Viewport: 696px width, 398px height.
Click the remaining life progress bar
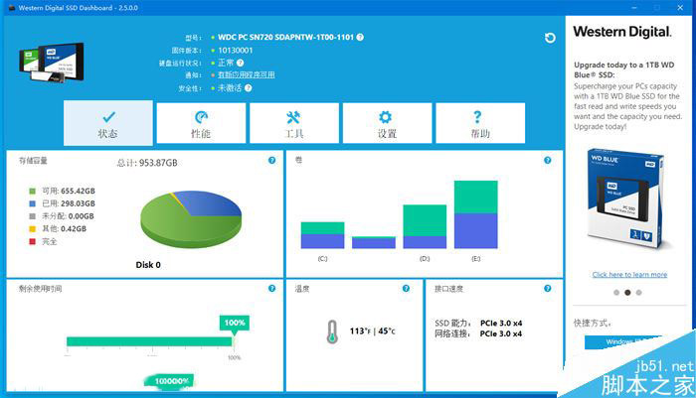(x=149, y=341)
